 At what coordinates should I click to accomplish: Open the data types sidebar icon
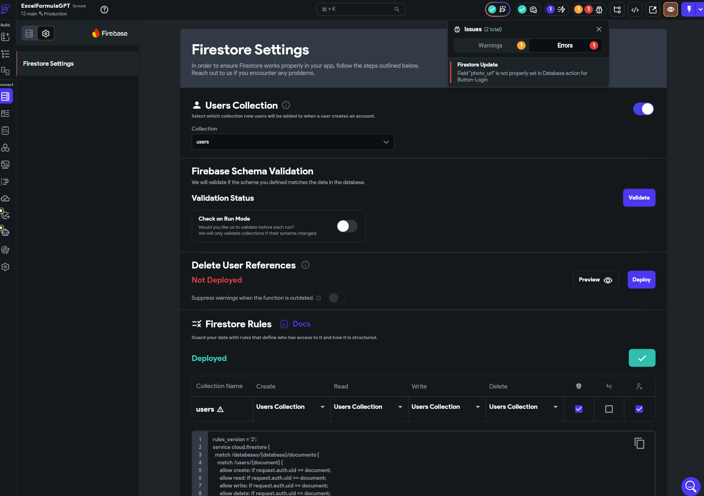(x=5, y=114)
